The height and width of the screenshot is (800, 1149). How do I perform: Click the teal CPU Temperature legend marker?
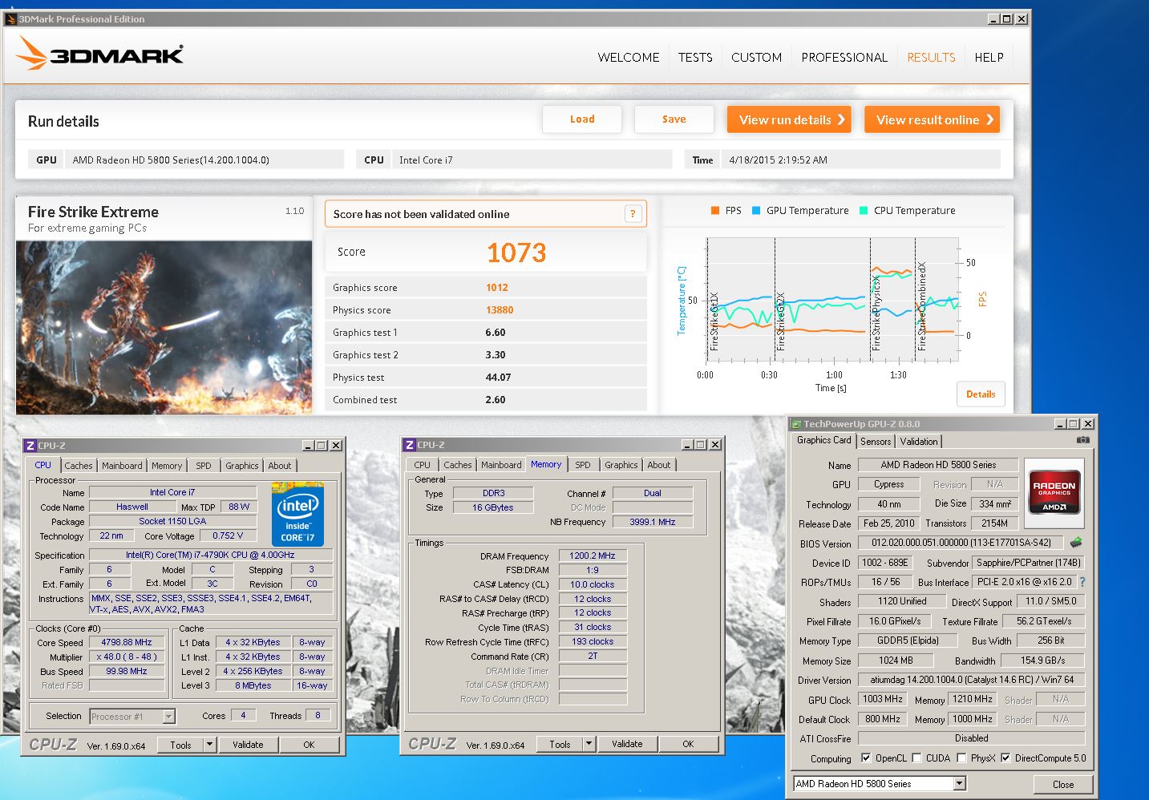[864, 211]
